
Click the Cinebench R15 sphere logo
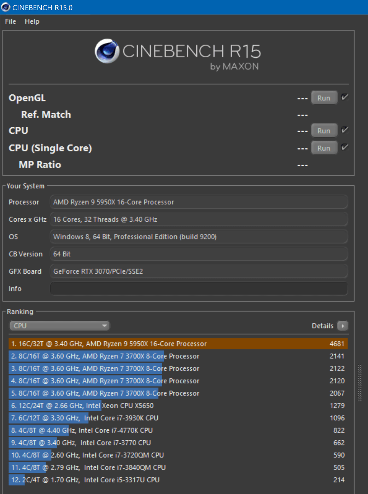pos(107,51)
